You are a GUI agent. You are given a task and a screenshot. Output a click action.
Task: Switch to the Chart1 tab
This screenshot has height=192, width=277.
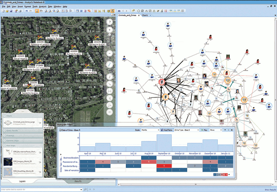pos(145,15)
